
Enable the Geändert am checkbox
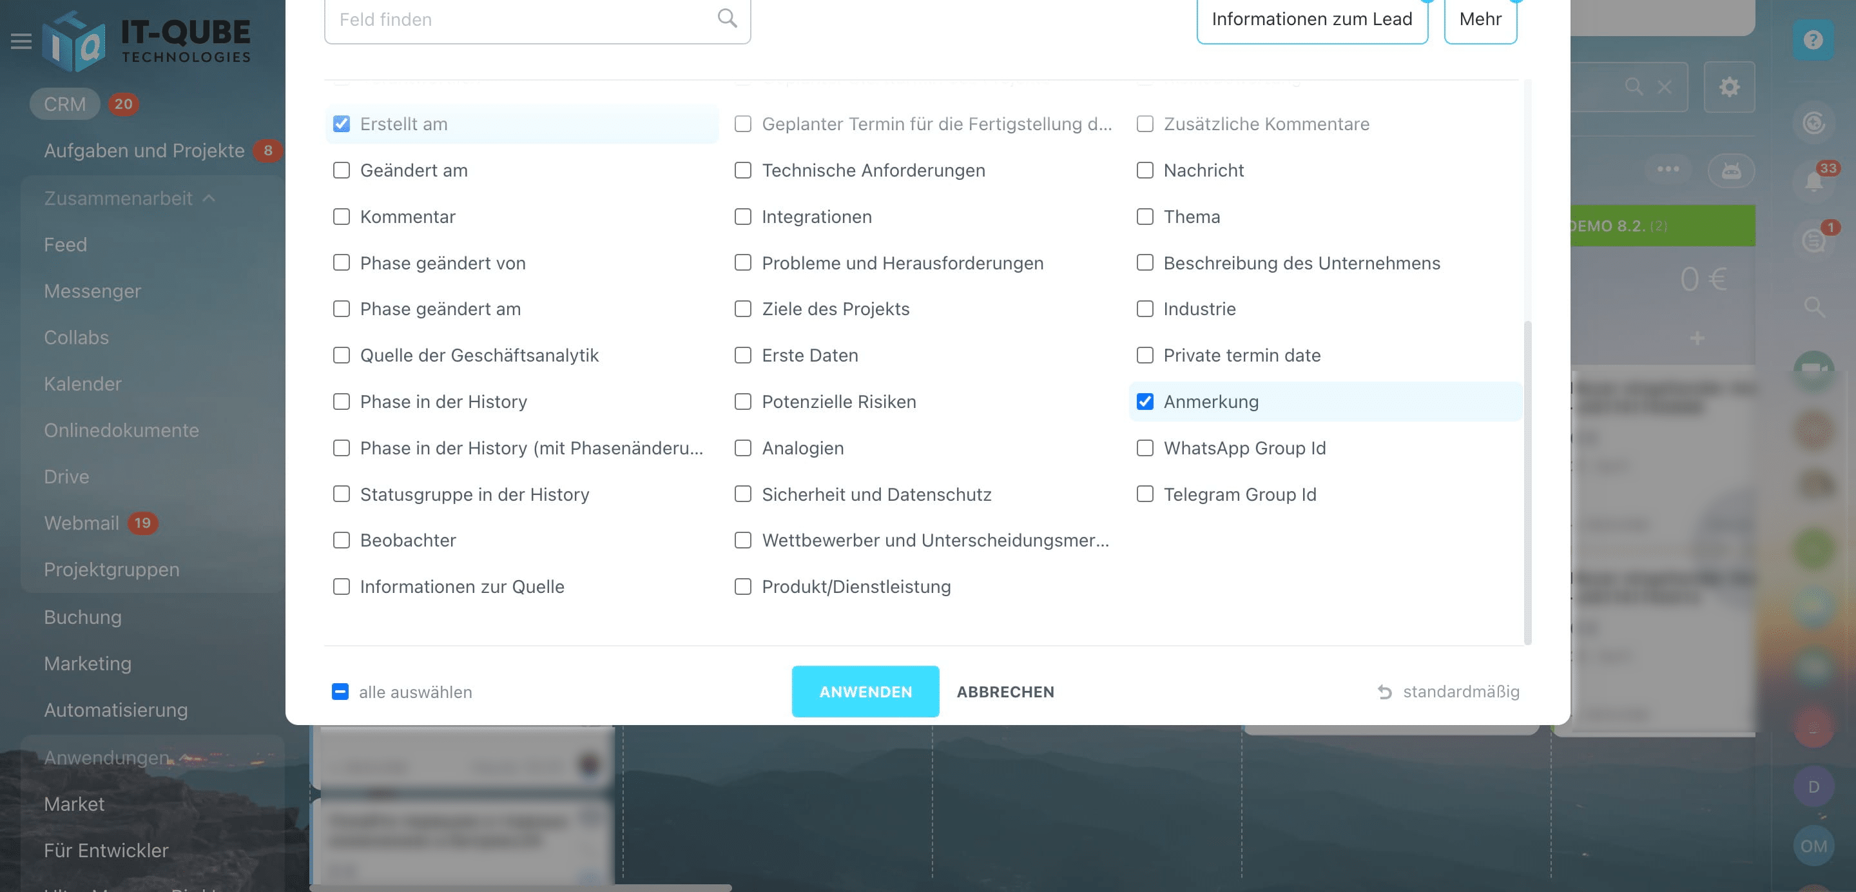click(342, 171)
